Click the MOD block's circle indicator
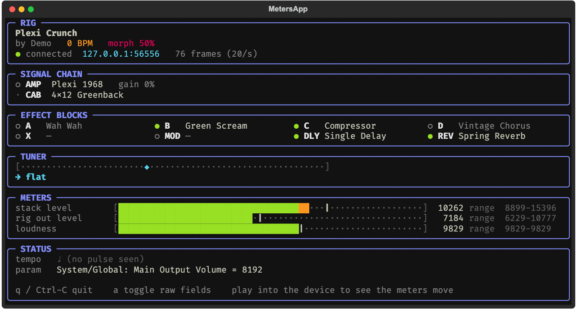The image size is (577, 309). (x=157, y=136)
